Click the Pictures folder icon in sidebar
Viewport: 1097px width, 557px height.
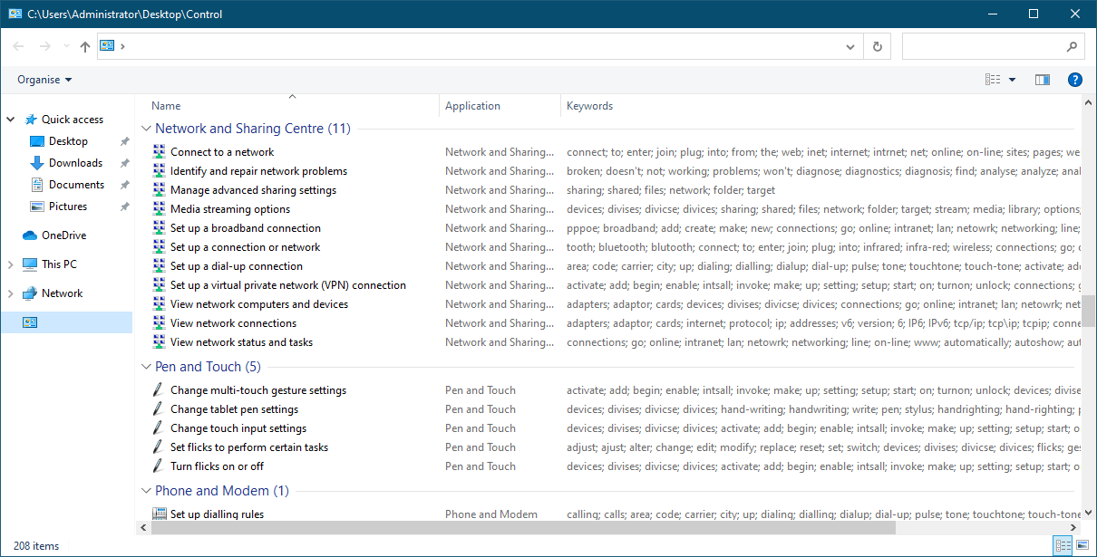point(37,206)
